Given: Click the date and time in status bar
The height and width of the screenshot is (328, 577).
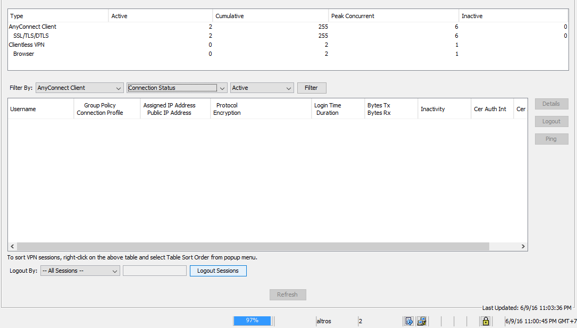Looking at the screenshot, I should coord(541,321).
